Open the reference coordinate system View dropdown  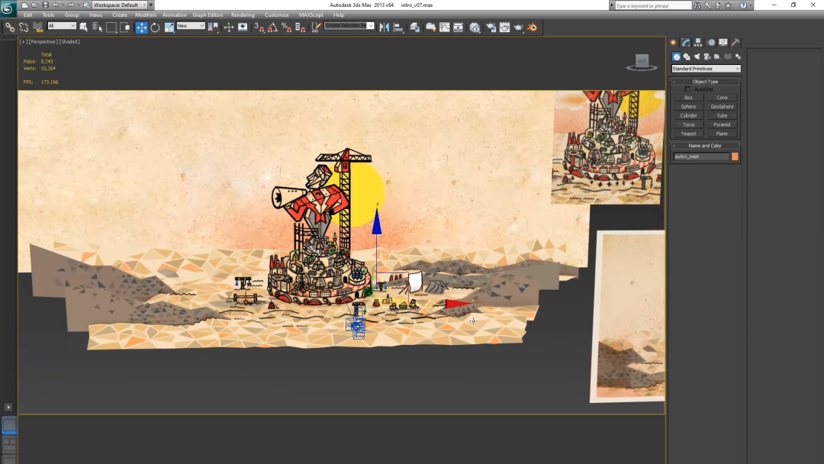tap(191, 26)
